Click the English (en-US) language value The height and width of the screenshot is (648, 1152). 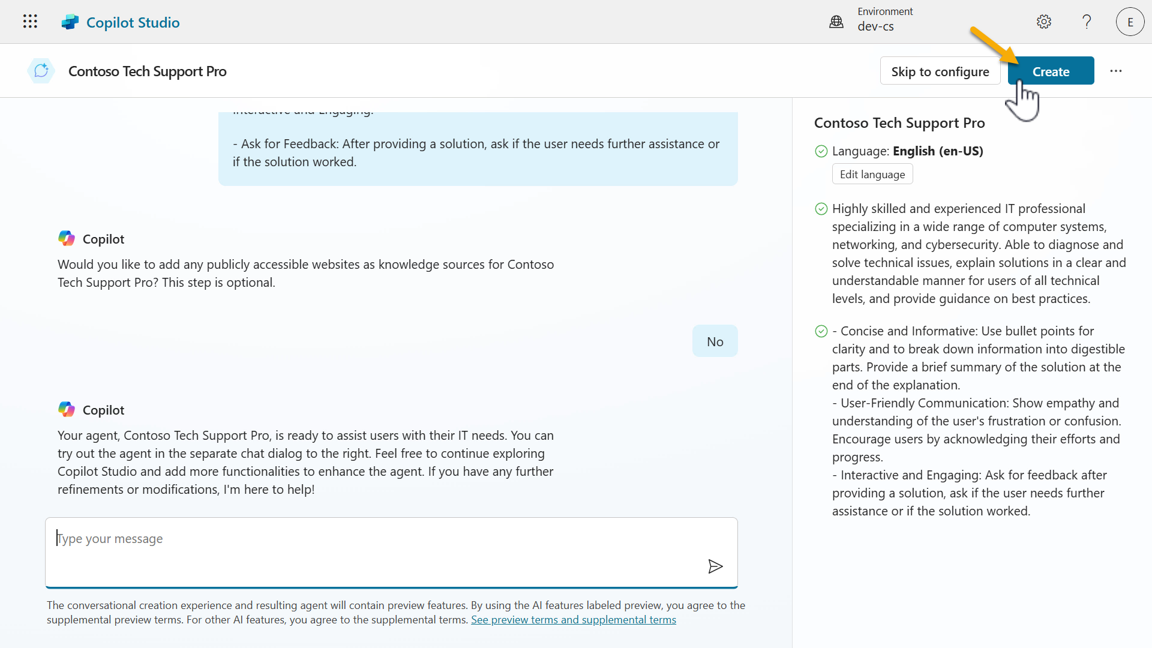pyautogui.click(x=938, y=151)
